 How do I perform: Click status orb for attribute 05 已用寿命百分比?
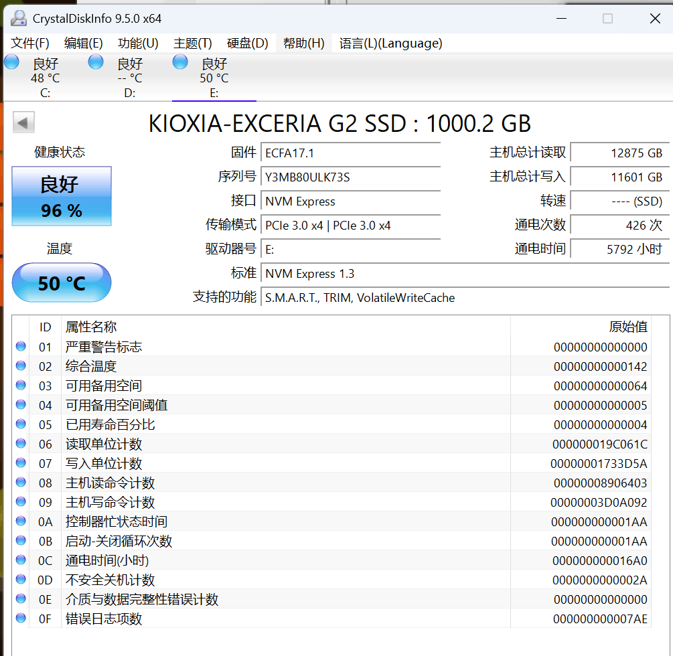click(x=21, y=424)
